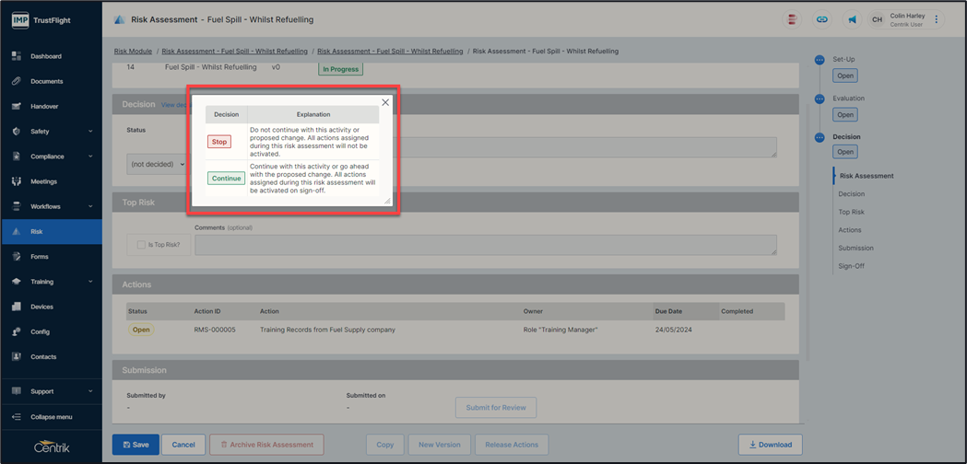Image resolution: width=967 pixels, height=464 pixels.
Task: Open the Dashboard icon in sidebar
Action: [17, 56]
